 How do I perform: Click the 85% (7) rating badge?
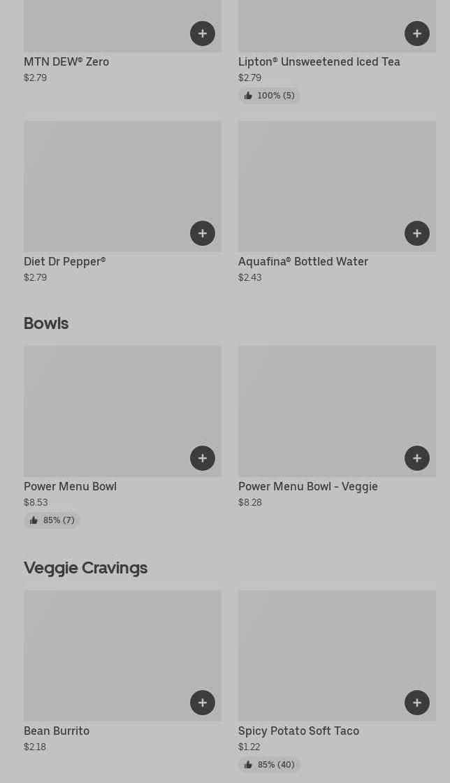tap(52, 520)
